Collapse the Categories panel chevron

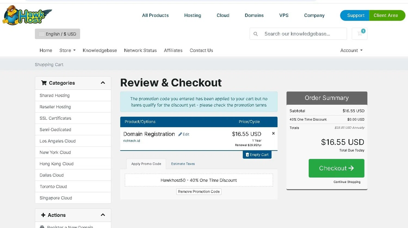[103, 83]
